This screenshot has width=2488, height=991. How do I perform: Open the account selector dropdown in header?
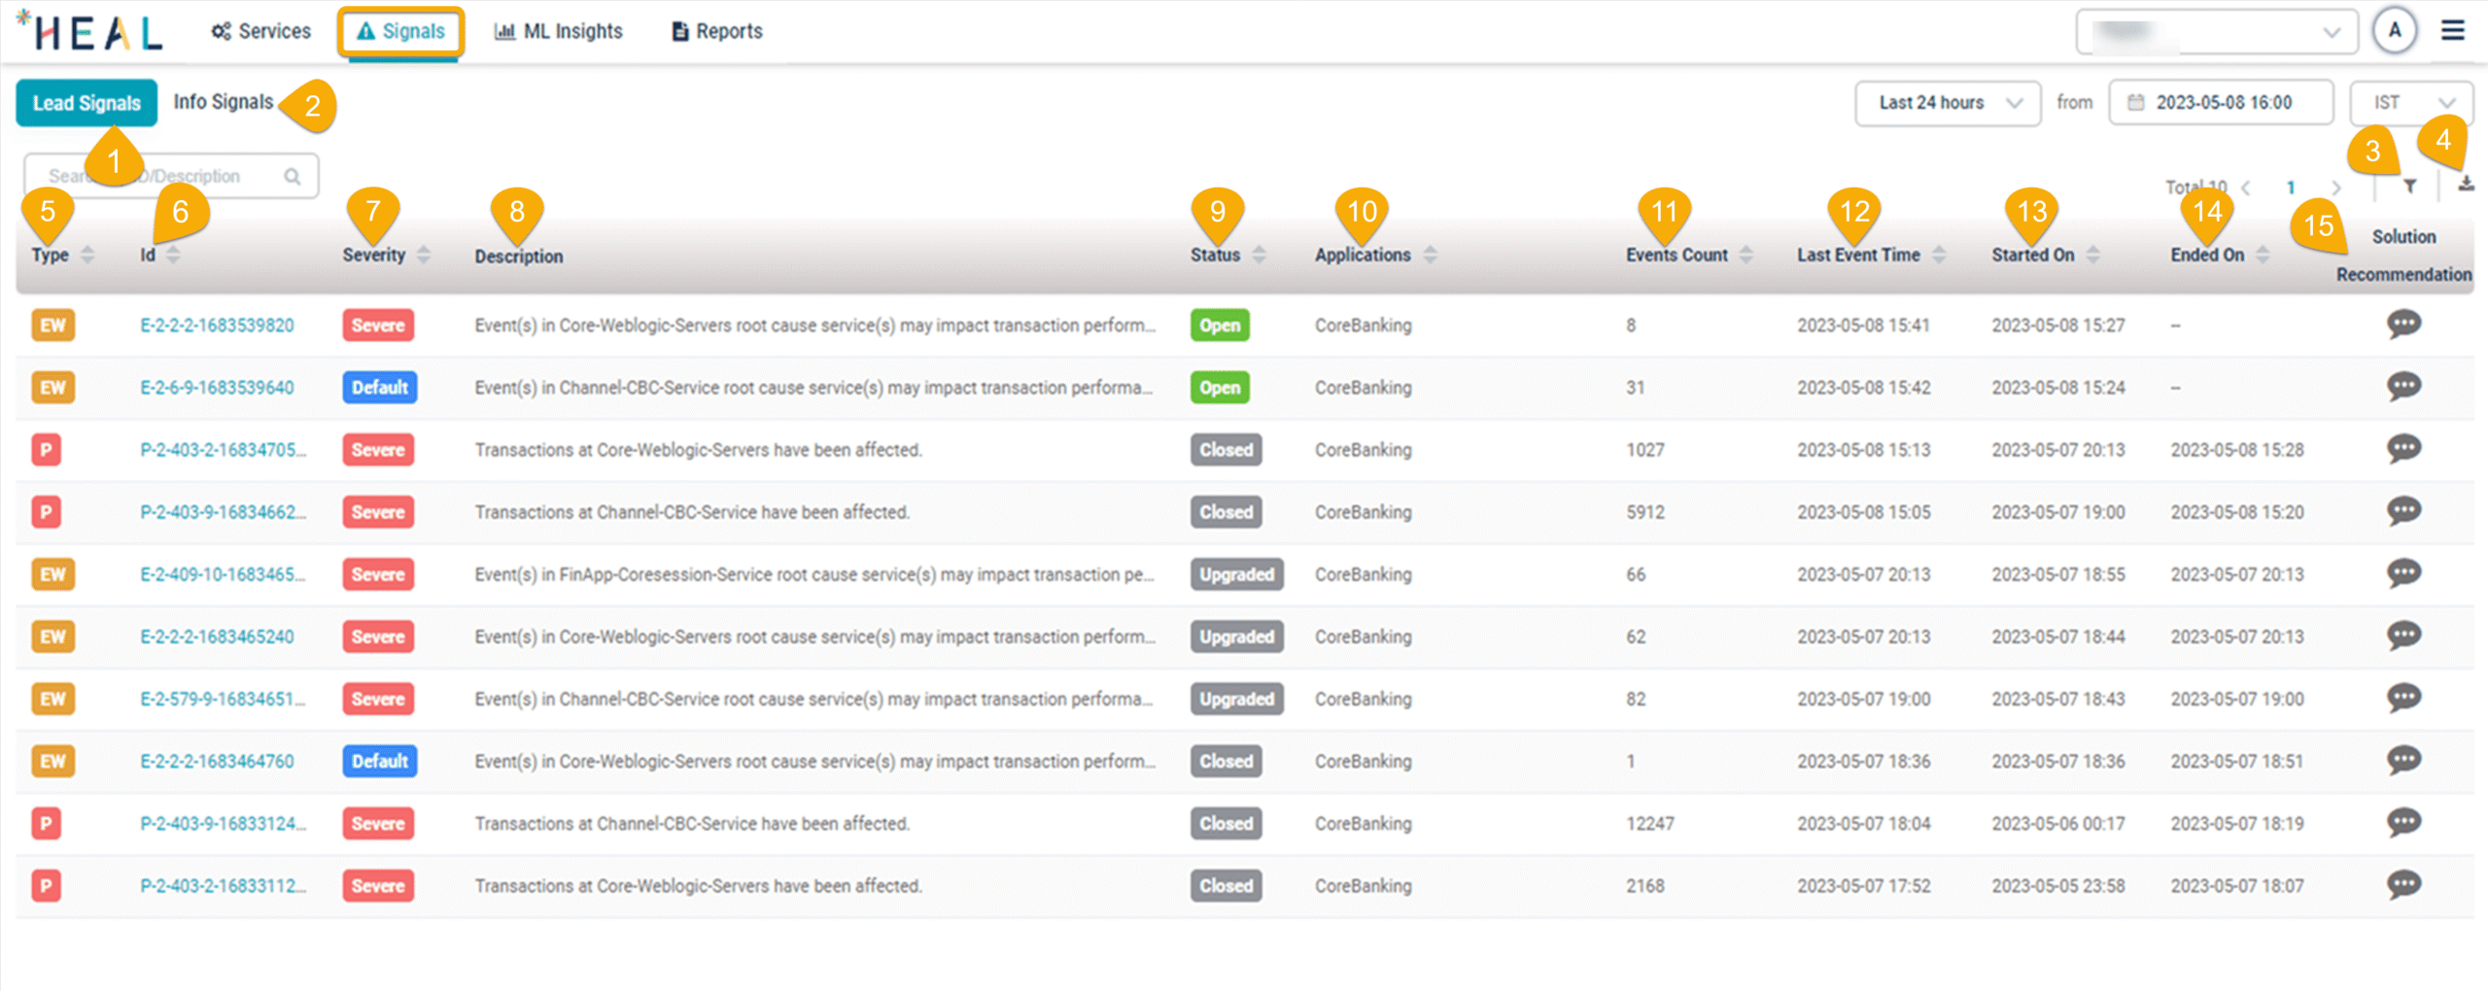(2216, 32)
